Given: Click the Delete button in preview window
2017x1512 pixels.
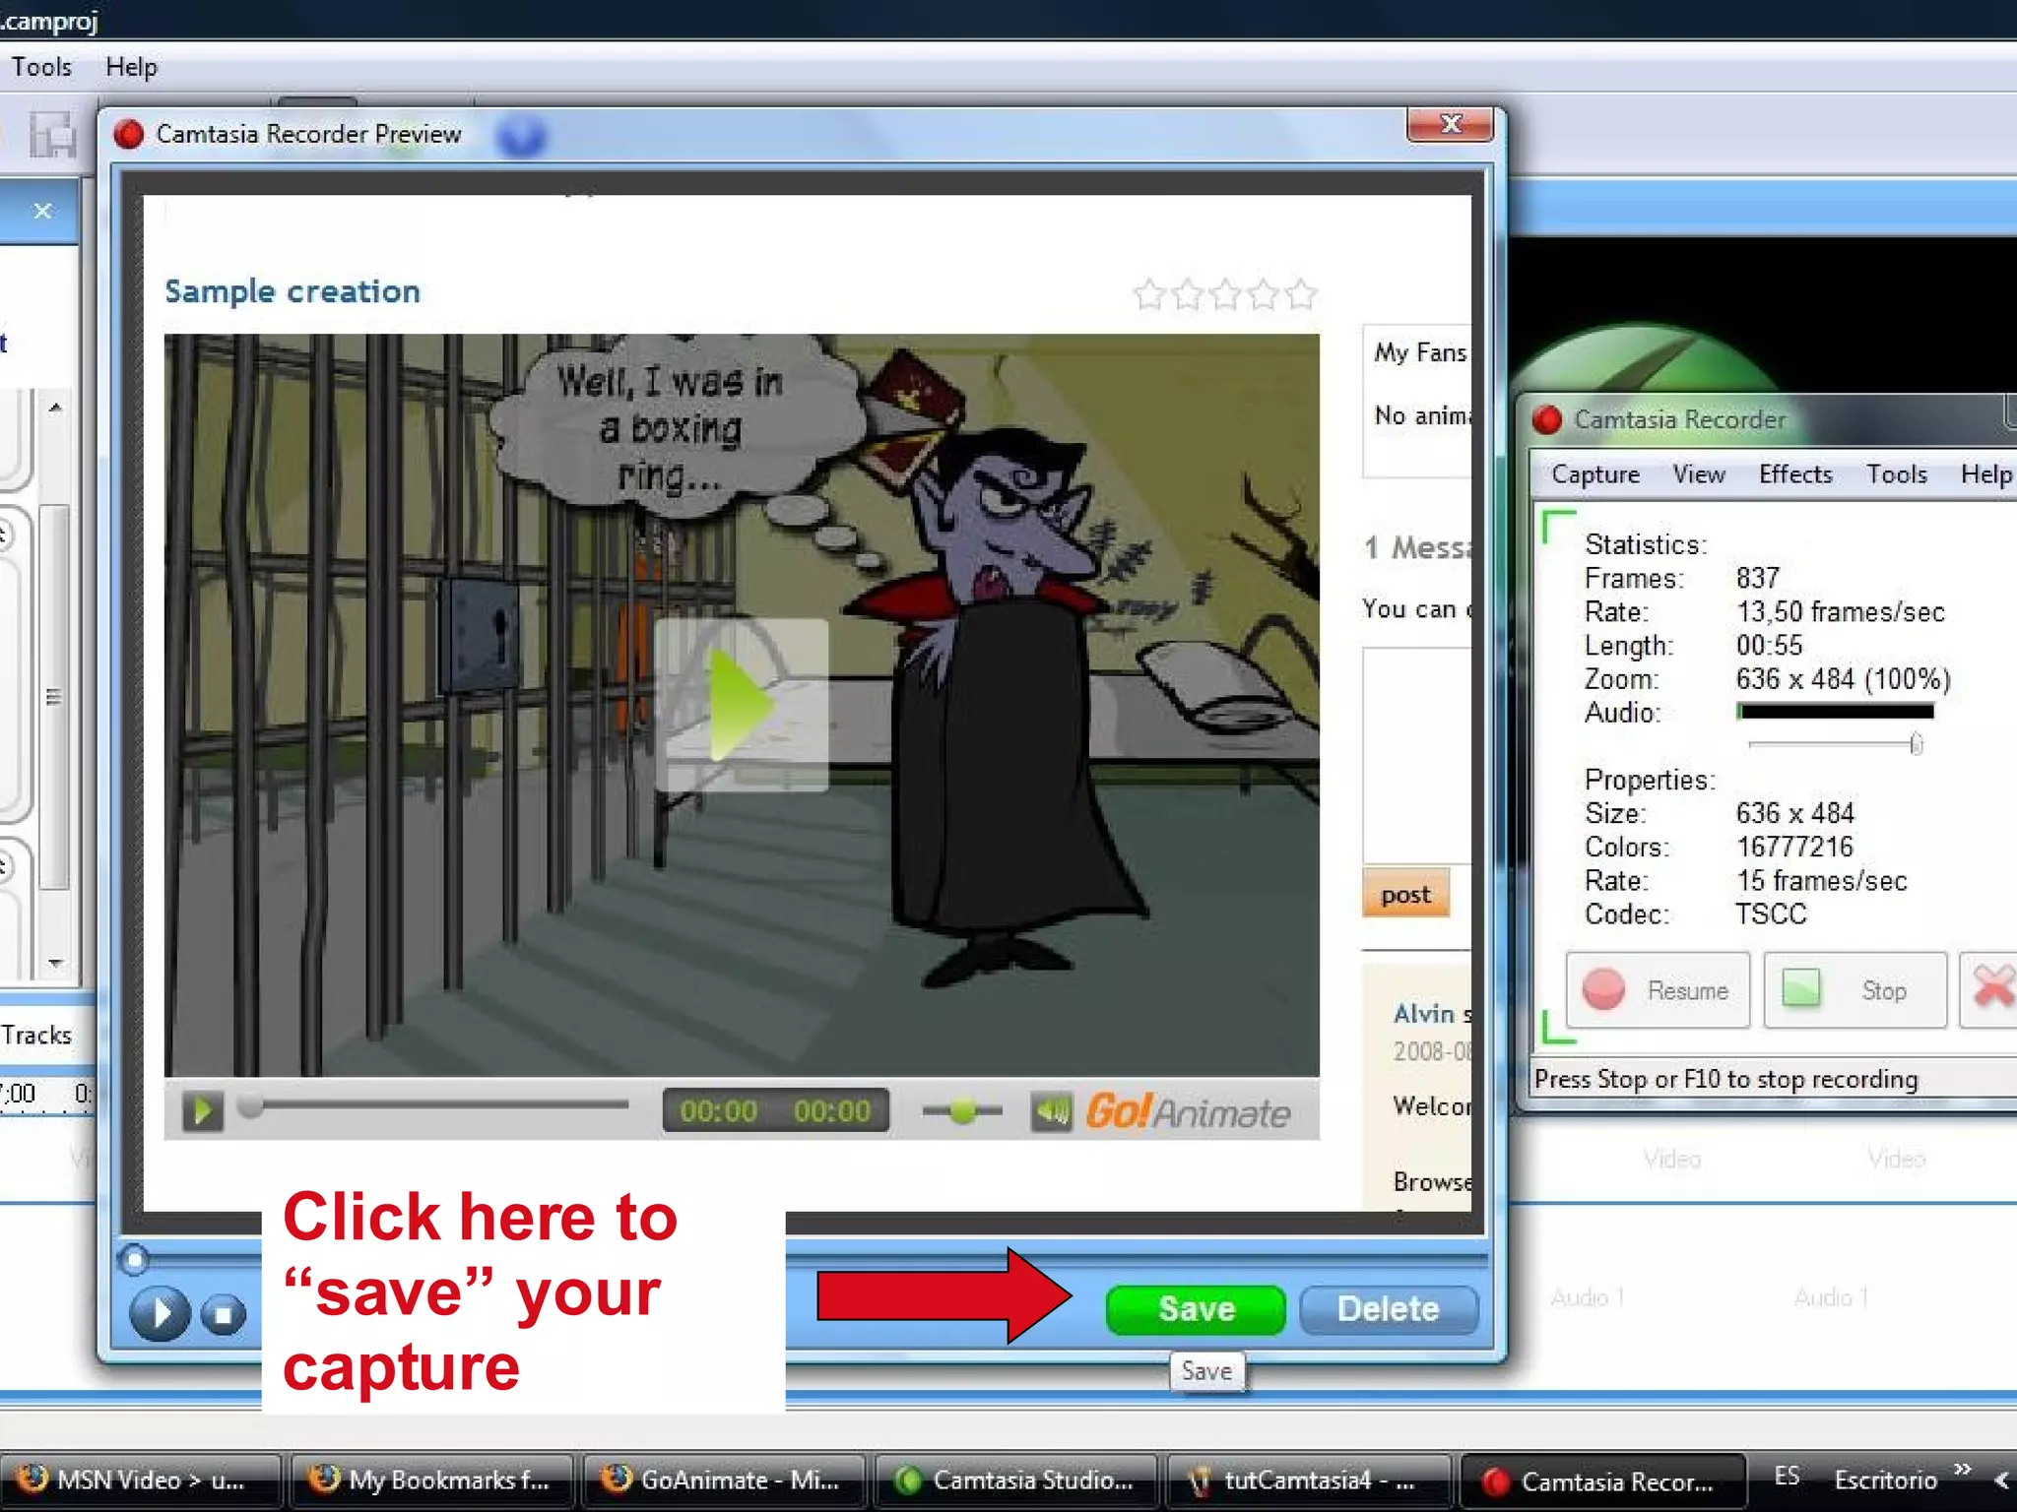Looking at the screenshot, I should point(1389,1309).
